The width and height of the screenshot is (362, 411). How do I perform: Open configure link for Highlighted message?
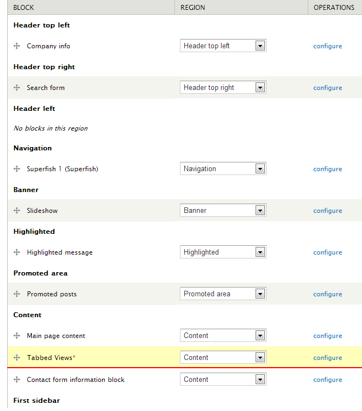[x=327, y=252]
